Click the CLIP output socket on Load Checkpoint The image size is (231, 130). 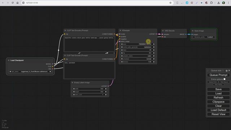(x=53, y=66)
